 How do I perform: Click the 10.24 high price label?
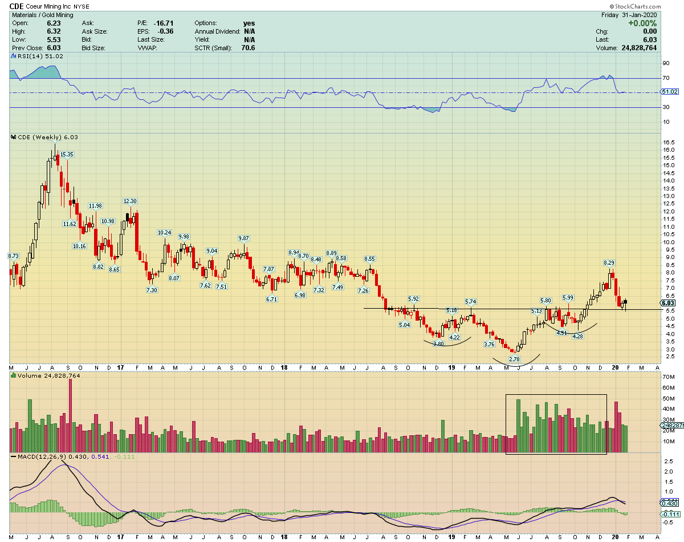click(164, 232)
